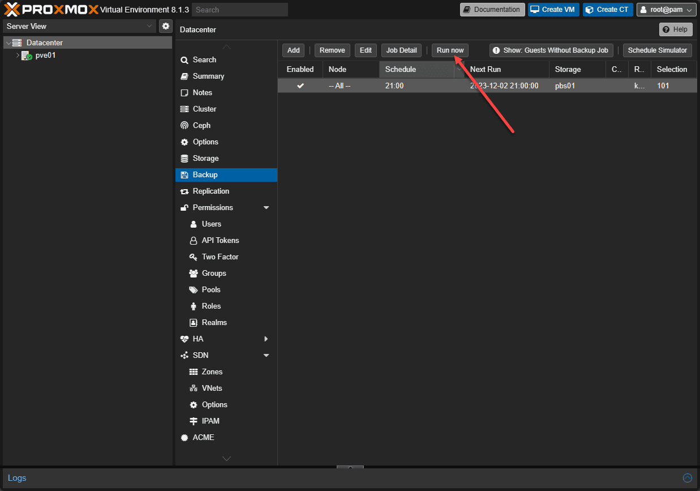Viewport: 700px width, 491px height.
Task: Click the Pools tags icon
Action: tap(193, 290)
